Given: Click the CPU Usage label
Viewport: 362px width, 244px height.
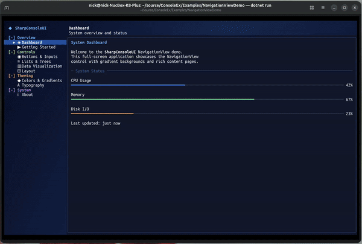Looking at the screenshot, I should point(81,80).
